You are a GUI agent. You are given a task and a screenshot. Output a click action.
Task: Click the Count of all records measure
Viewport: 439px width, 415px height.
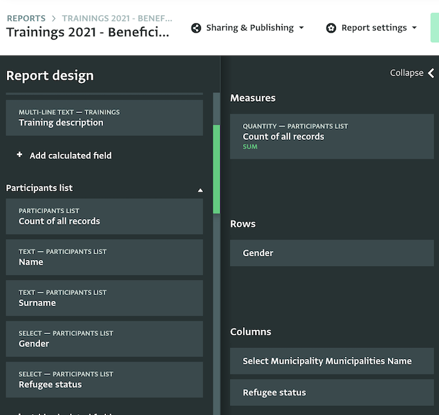pos(332,136)
